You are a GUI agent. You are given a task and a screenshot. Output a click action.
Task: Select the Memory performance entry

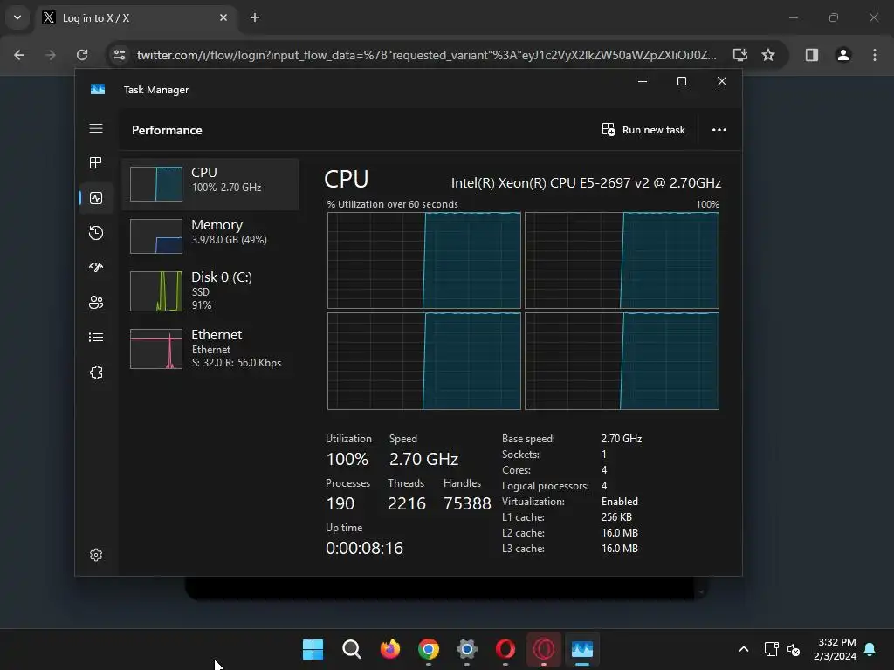(x=210, y=236)
